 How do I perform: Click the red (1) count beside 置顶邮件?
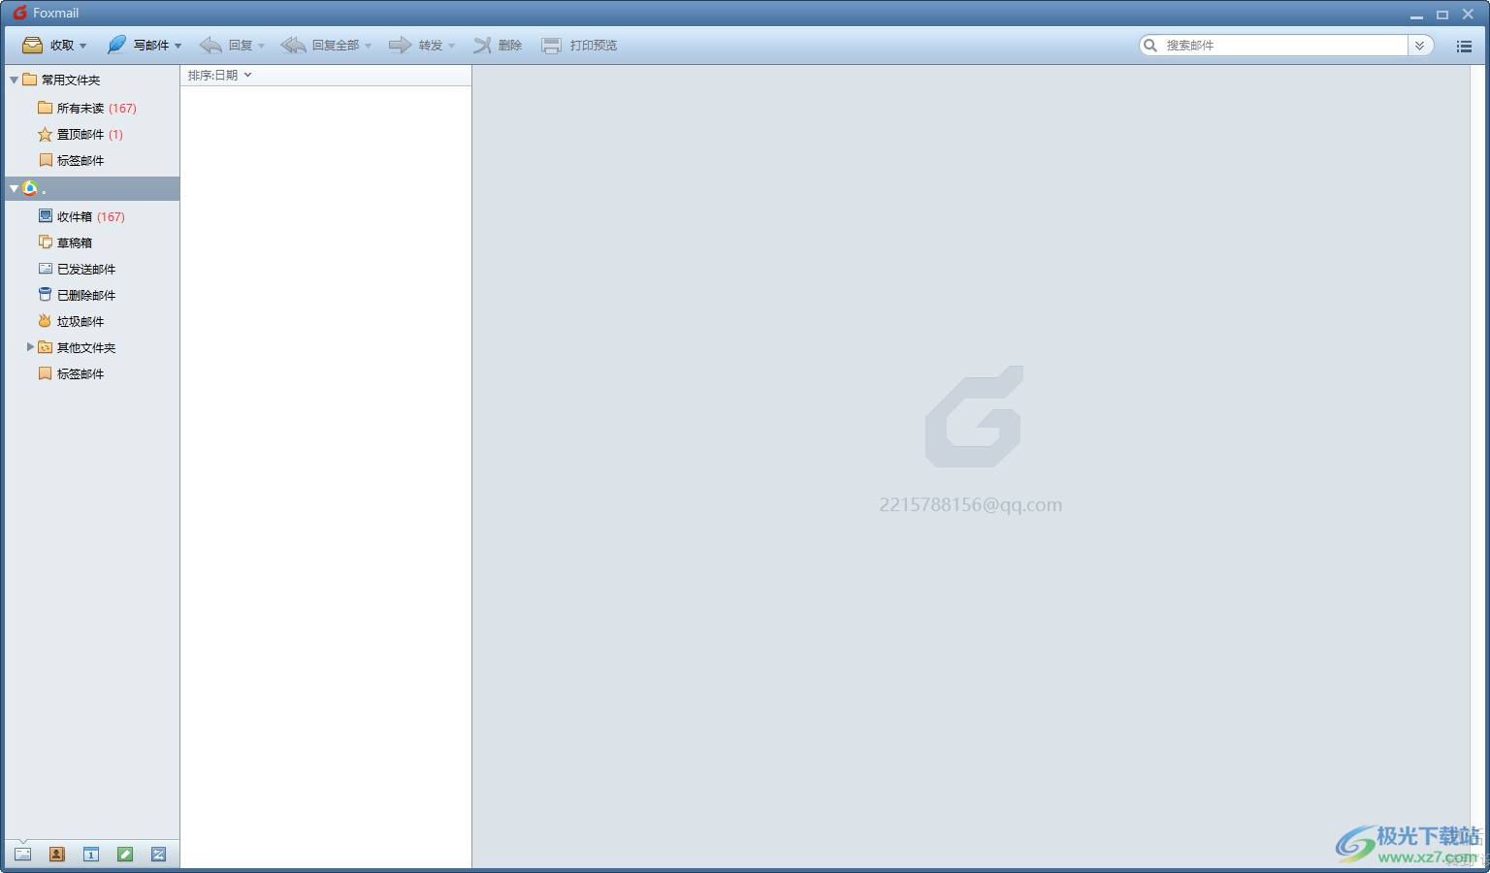pos(115,135)
